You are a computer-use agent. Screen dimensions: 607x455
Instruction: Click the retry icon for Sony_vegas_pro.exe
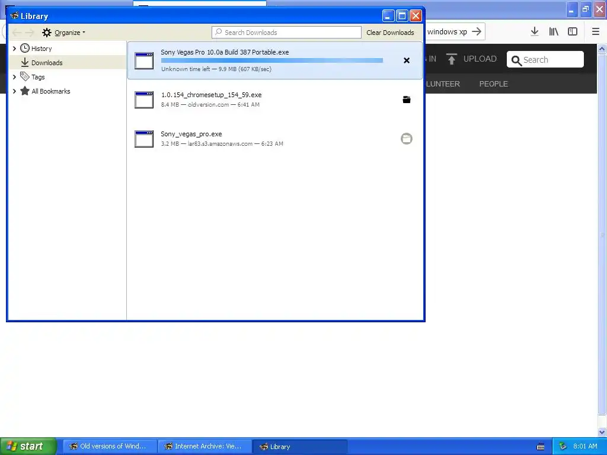point(407,139)
